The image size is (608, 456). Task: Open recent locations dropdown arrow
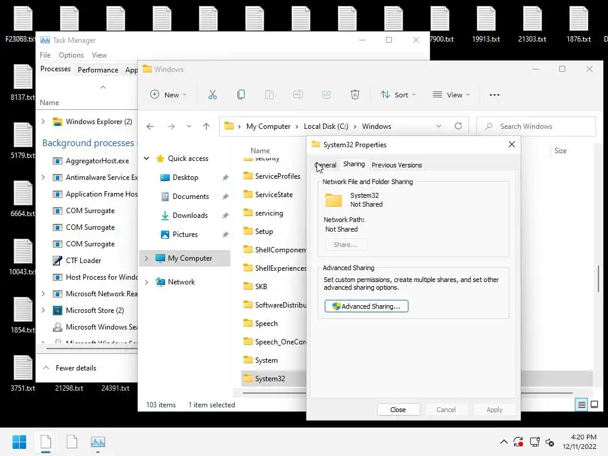coord(189,126)
